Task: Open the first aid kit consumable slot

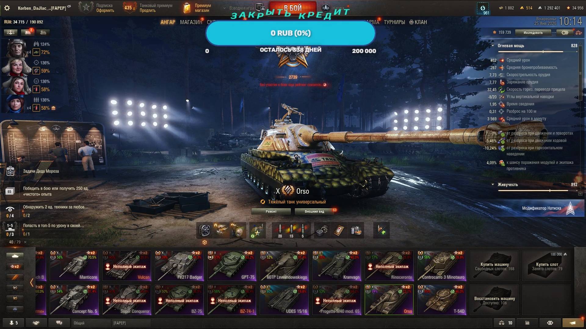Action: 339,230
